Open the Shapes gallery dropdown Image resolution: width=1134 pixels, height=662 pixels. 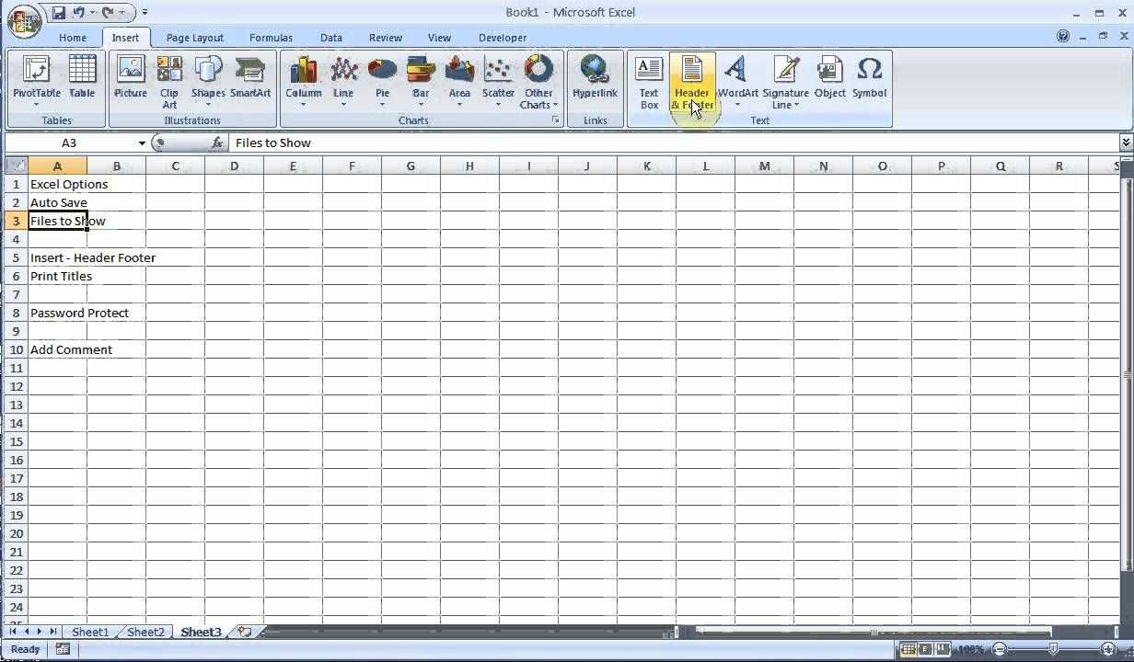208,104
